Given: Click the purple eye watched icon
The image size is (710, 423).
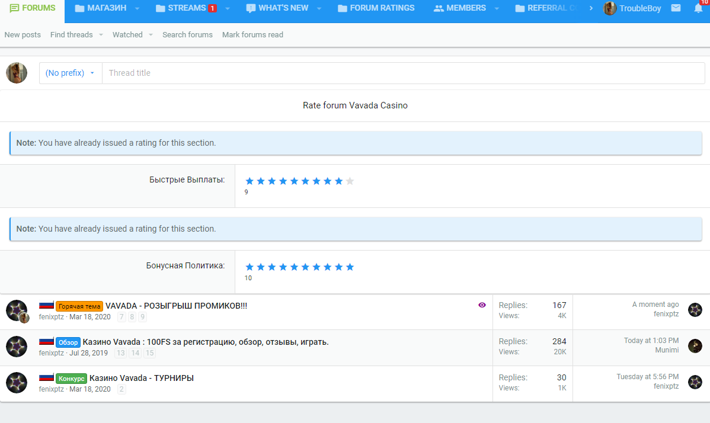Looking at the screenshot, I should coord(482,305).
